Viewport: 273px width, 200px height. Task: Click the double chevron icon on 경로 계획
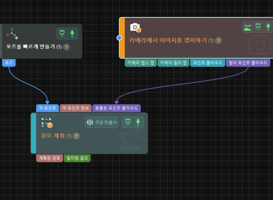128,122
